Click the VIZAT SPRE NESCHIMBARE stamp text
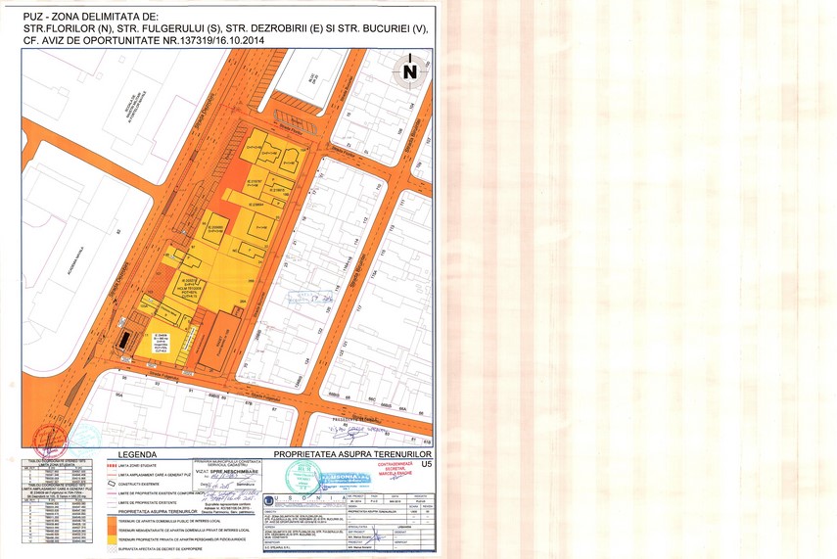This screenshot has height=559, width=837. click(x=231, y=472)
